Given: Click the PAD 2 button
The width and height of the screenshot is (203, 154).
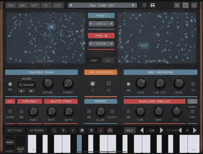Looking at the screenshot, I should coord(101,36).
